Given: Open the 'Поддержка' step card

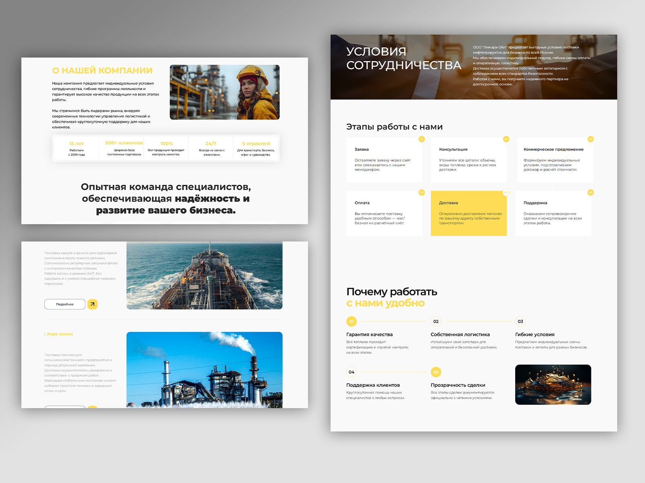Looking at the screenshot, I should click(x=553, y=213).
